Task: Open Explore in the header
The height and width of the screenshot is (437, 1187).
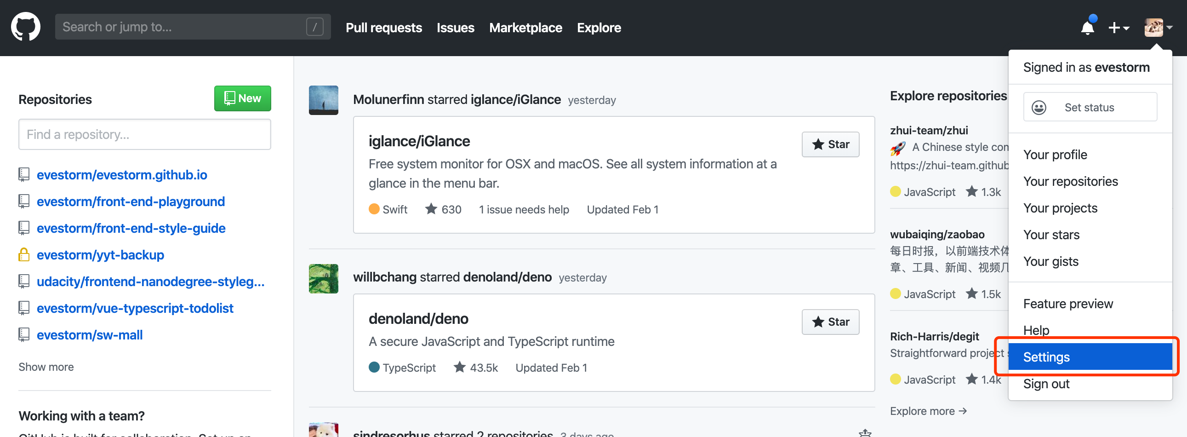Action: tap(599, 28)
